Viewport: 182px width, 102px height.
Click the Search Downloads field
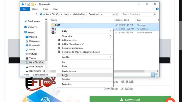click(x=139, y=14)
